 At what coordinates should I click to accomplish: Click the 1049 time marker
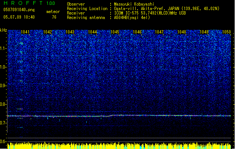pos(204,32)
